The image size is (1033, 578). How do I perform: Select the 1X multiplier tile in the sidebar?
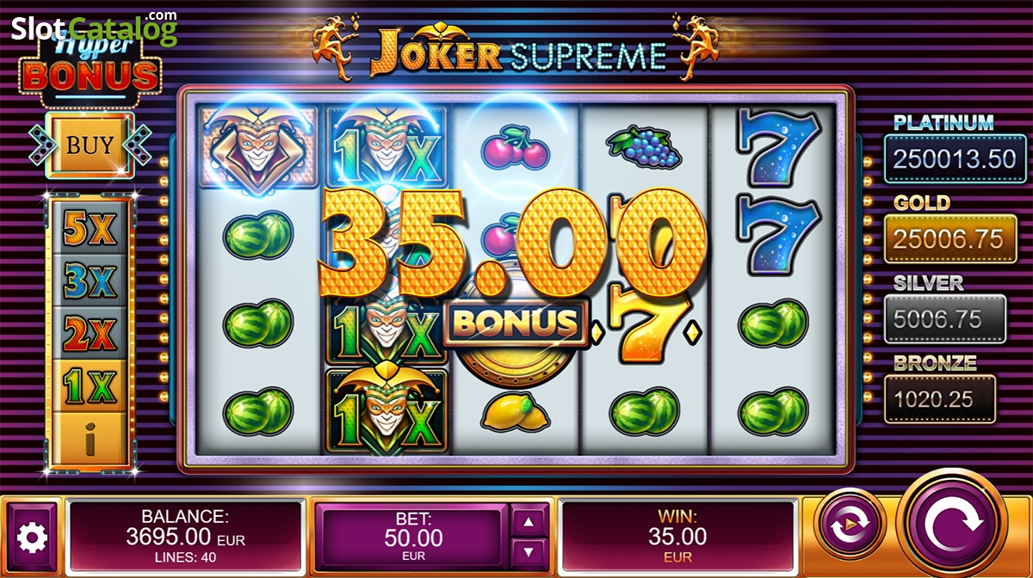pyautogui.click(x=90, y=387)
